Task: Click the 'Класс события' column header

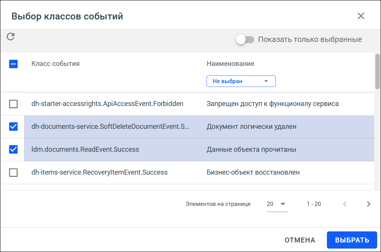Action: click(x=55, y=64)
